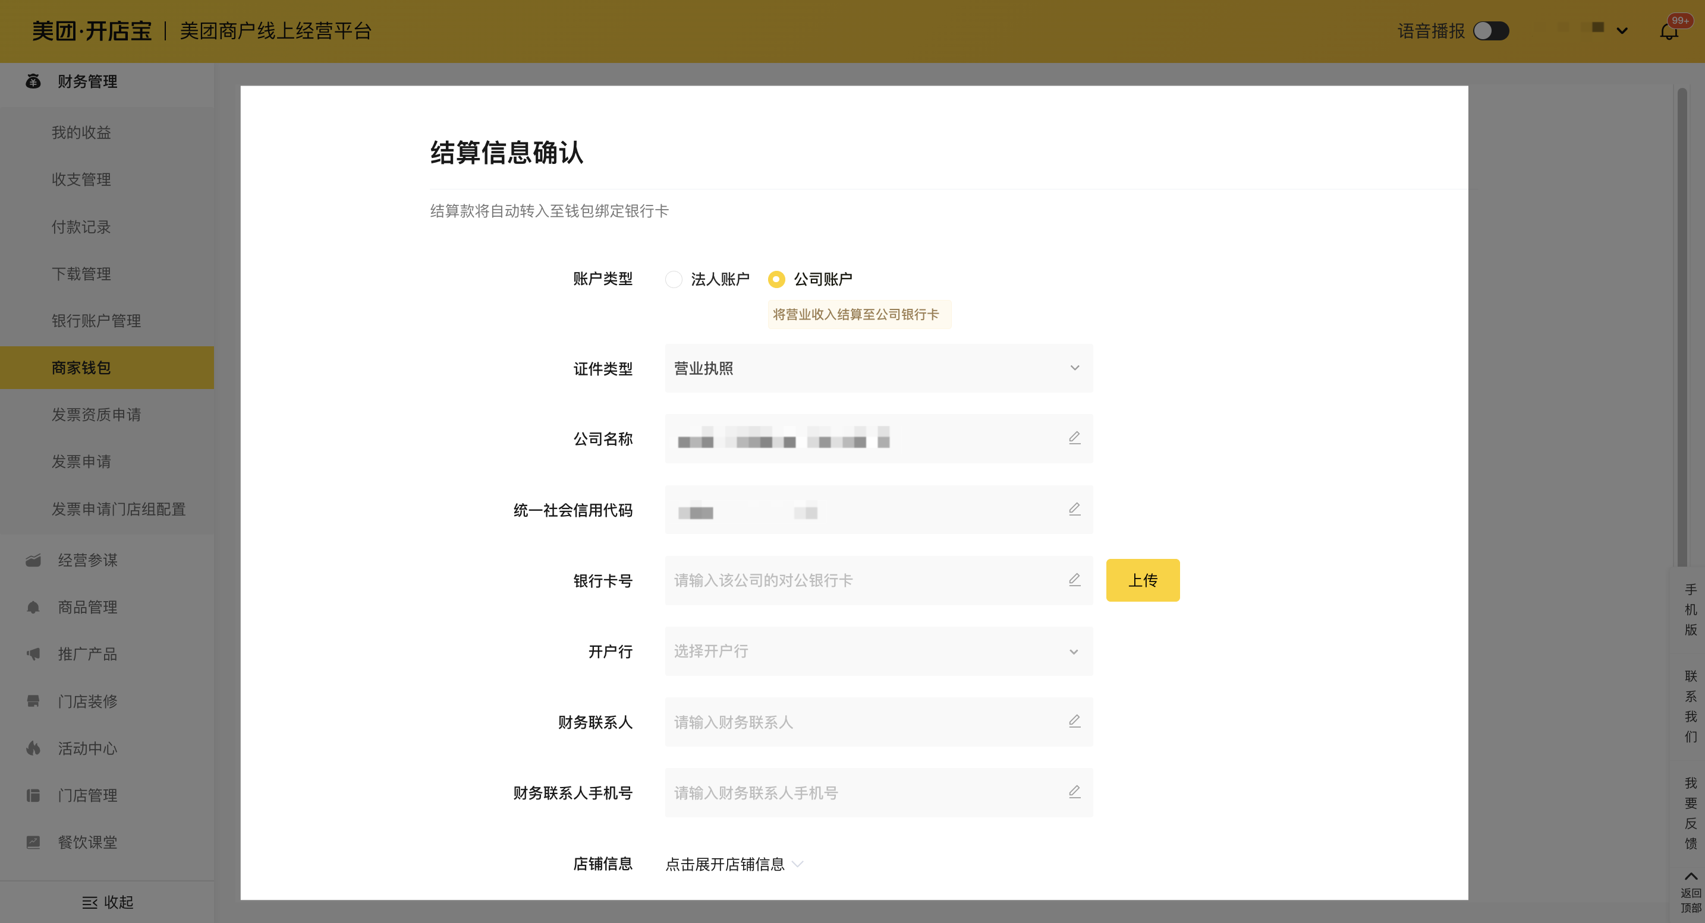1705x923 pixels.
Task: Open 银行账户管理 in sidebar
Action: click(x=96, y=321)
